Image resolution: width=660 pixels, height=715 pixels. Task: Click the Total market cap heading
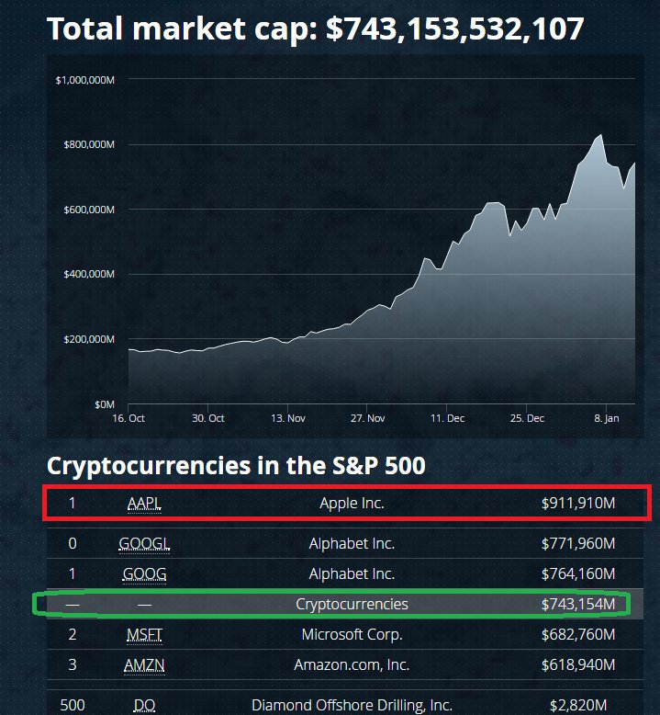pyautogui.click(x=315, y=28)
